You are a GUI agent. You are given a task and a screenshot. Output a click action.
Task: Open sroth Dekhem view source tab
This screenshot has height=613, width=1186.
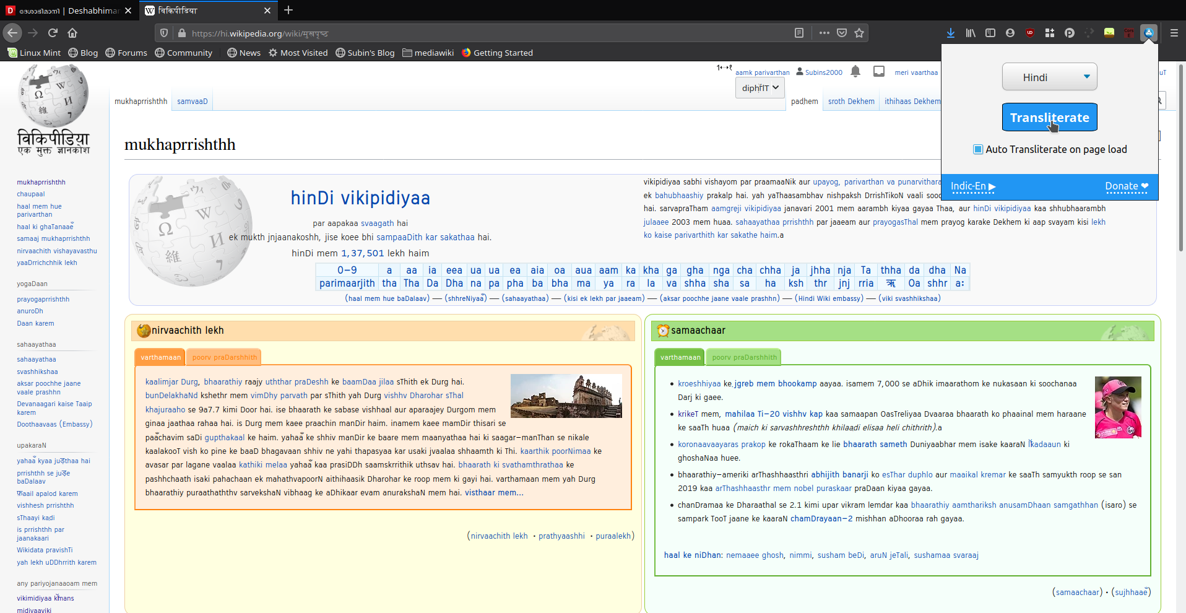coord(851,102)
